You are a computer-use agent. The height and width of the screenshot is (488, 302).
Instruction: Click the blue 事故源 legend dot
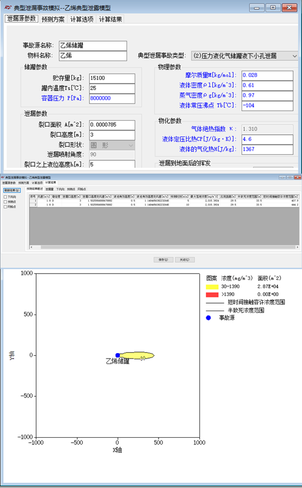[208, 318]
